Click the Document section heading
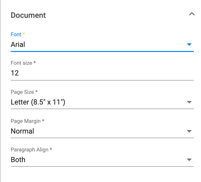The width and height of the screenshot is (201, 182). (x=28, y=15)
